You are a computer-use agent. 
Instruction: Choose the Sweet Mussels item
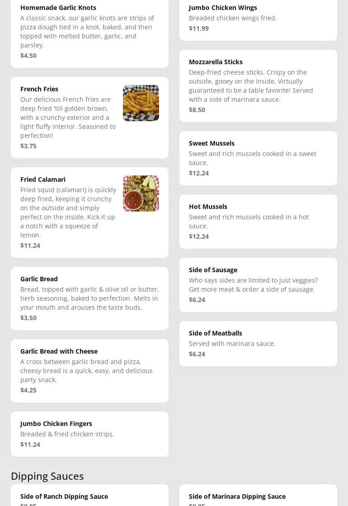coord(258,158)
